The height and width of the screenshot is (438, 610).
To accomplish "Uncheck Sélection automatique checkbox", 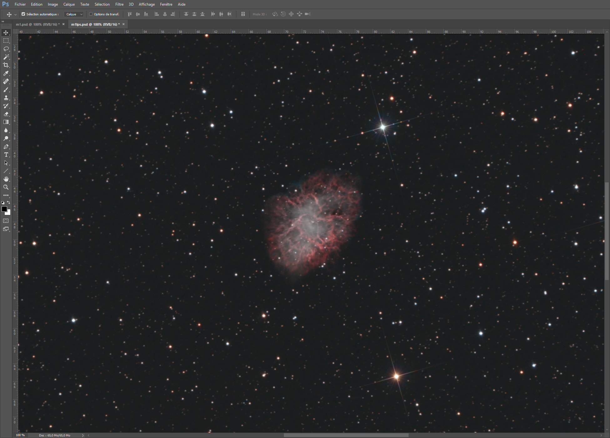I will pos(23,14).
